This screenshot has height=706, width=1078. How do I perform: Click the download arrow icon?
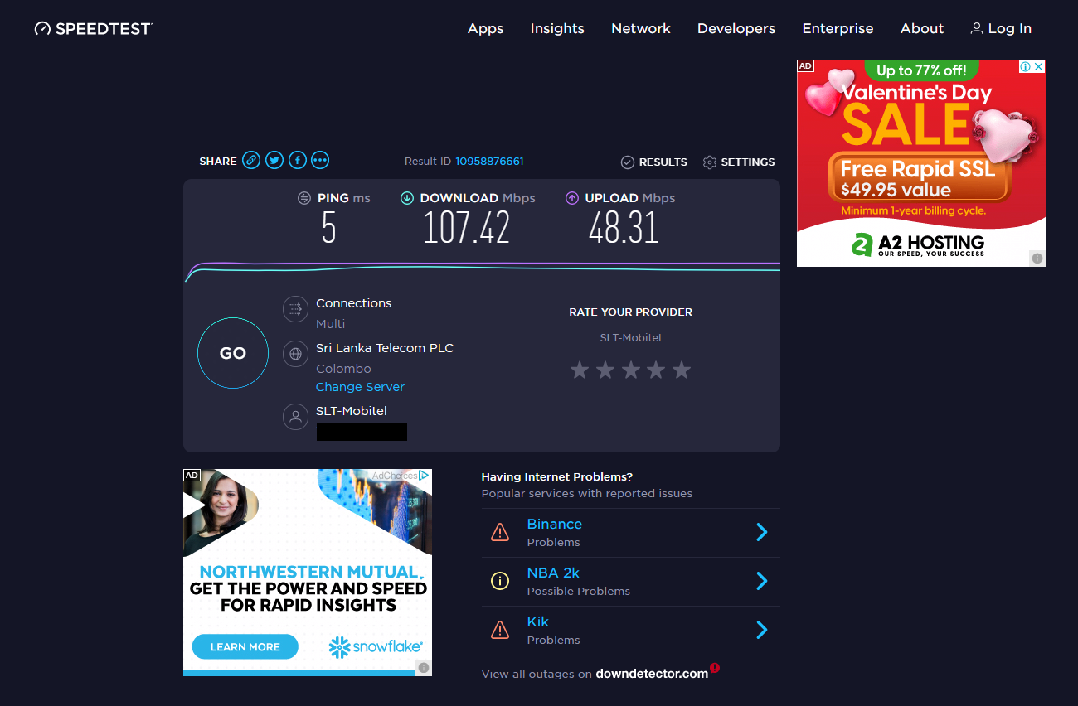(407, 198)
